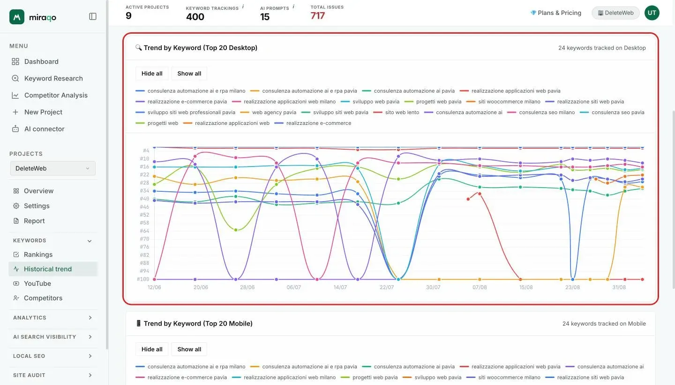The height and width of the screenshot is (385, 675).
Task: Click info icon next to AI Prompts
Action: click(293, 7)
